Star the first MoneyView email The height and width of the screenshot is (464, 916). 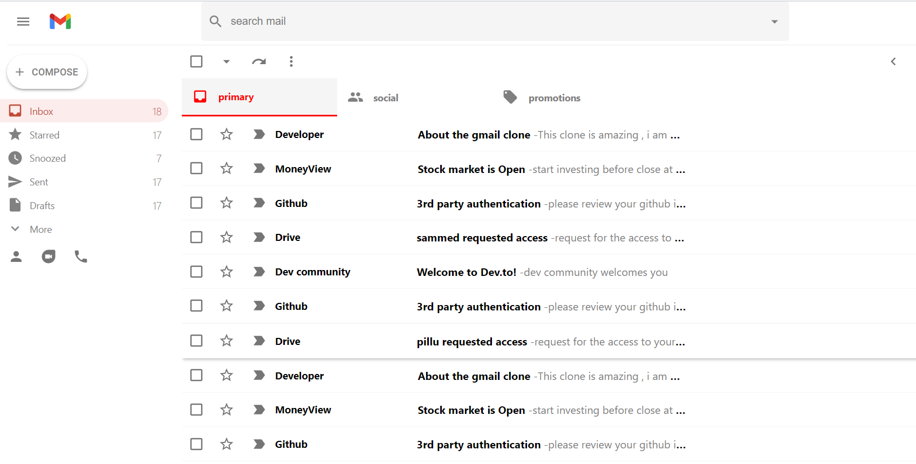click(227, 169)
